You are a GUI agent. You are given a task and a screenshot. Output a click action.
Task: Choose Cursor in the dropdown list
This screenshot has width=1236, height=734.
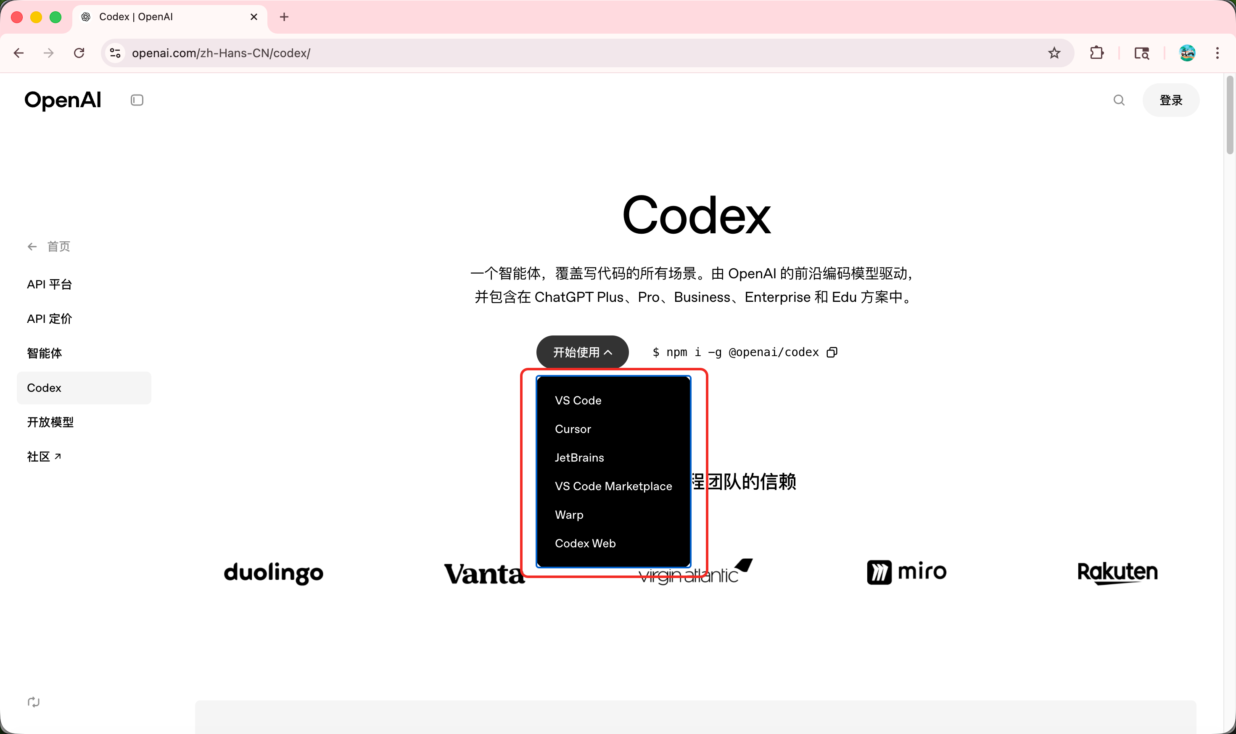(573, 429)
